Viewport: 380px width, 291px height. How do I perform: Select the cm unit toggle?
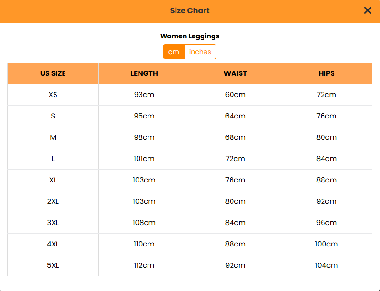coord(174,52)
